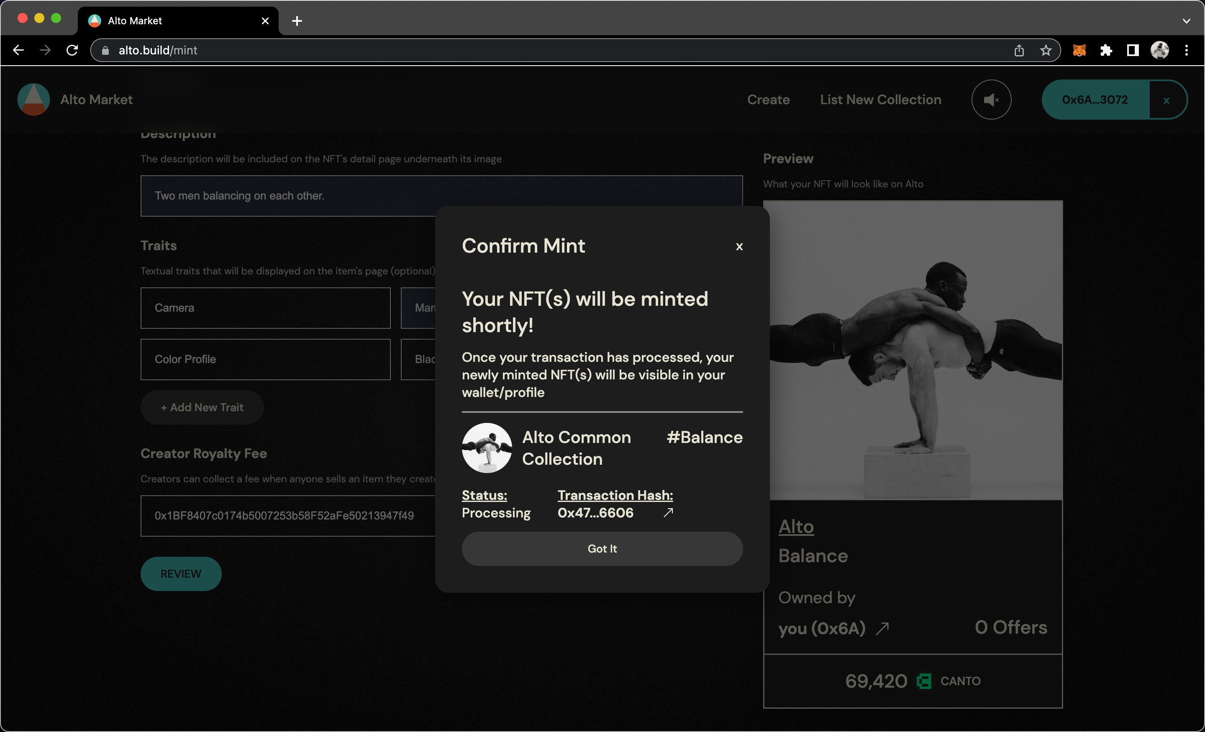Reload the page
1205x732 pixels.
(72, 50)
